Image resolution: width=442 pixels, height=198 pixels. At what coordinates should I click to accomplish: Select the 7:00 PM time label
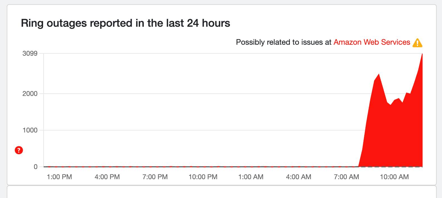point(155,177)
